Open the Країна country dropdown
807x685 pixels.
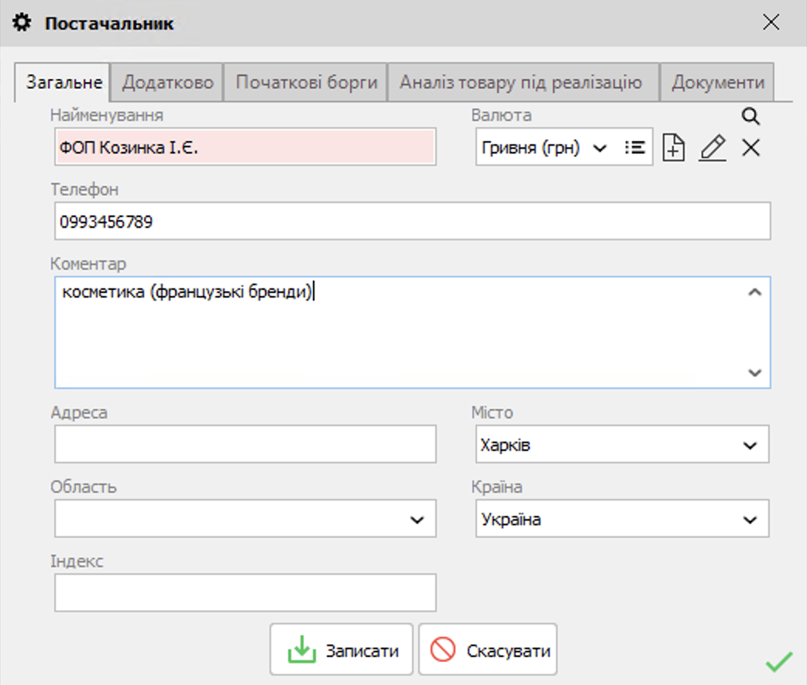[749, 518]
